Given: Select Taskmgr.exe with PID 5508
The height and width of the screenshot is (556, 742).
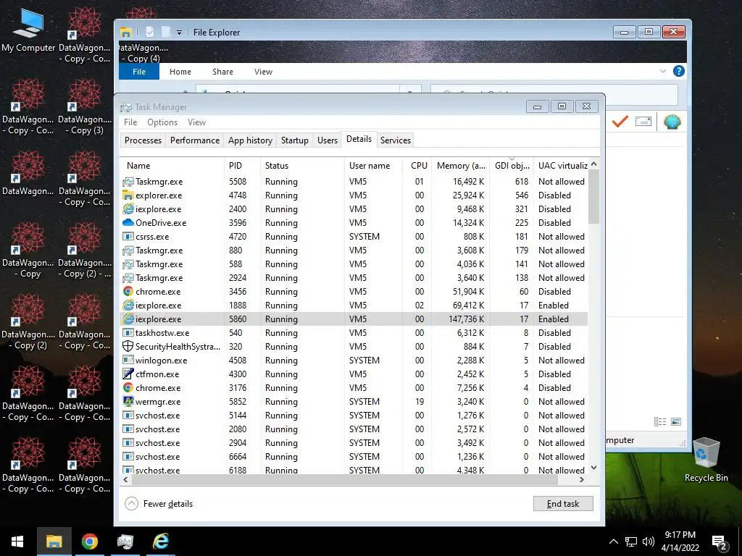Looking at the screenshot, I should point(354,182).
